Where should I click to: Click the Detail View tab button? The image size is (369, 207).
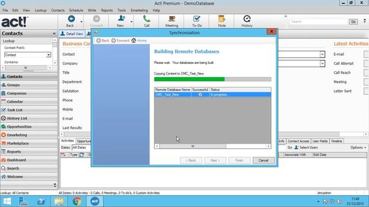click(71, 34)
